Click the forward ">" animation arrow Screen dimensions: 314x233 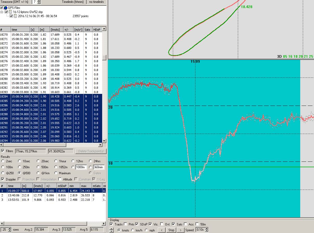coord(180,230)
